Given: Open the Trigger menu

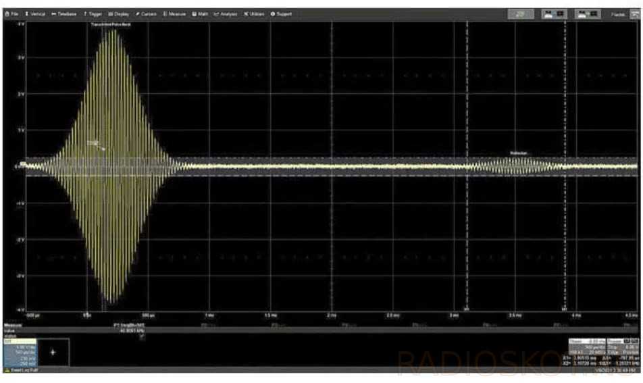Looking at the screenshot, I should coord(93,14).
